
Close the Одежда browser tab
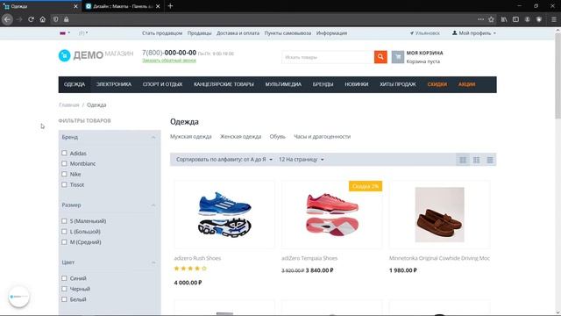pyautogui.click(x=75, y=6)
